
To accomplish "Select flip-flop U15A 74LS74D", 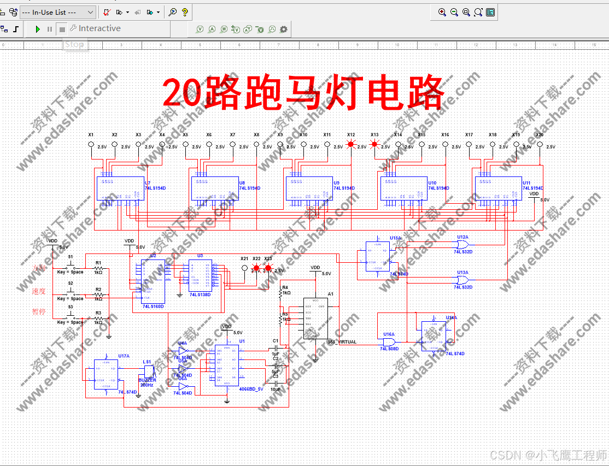I will (x=378, y=256).
